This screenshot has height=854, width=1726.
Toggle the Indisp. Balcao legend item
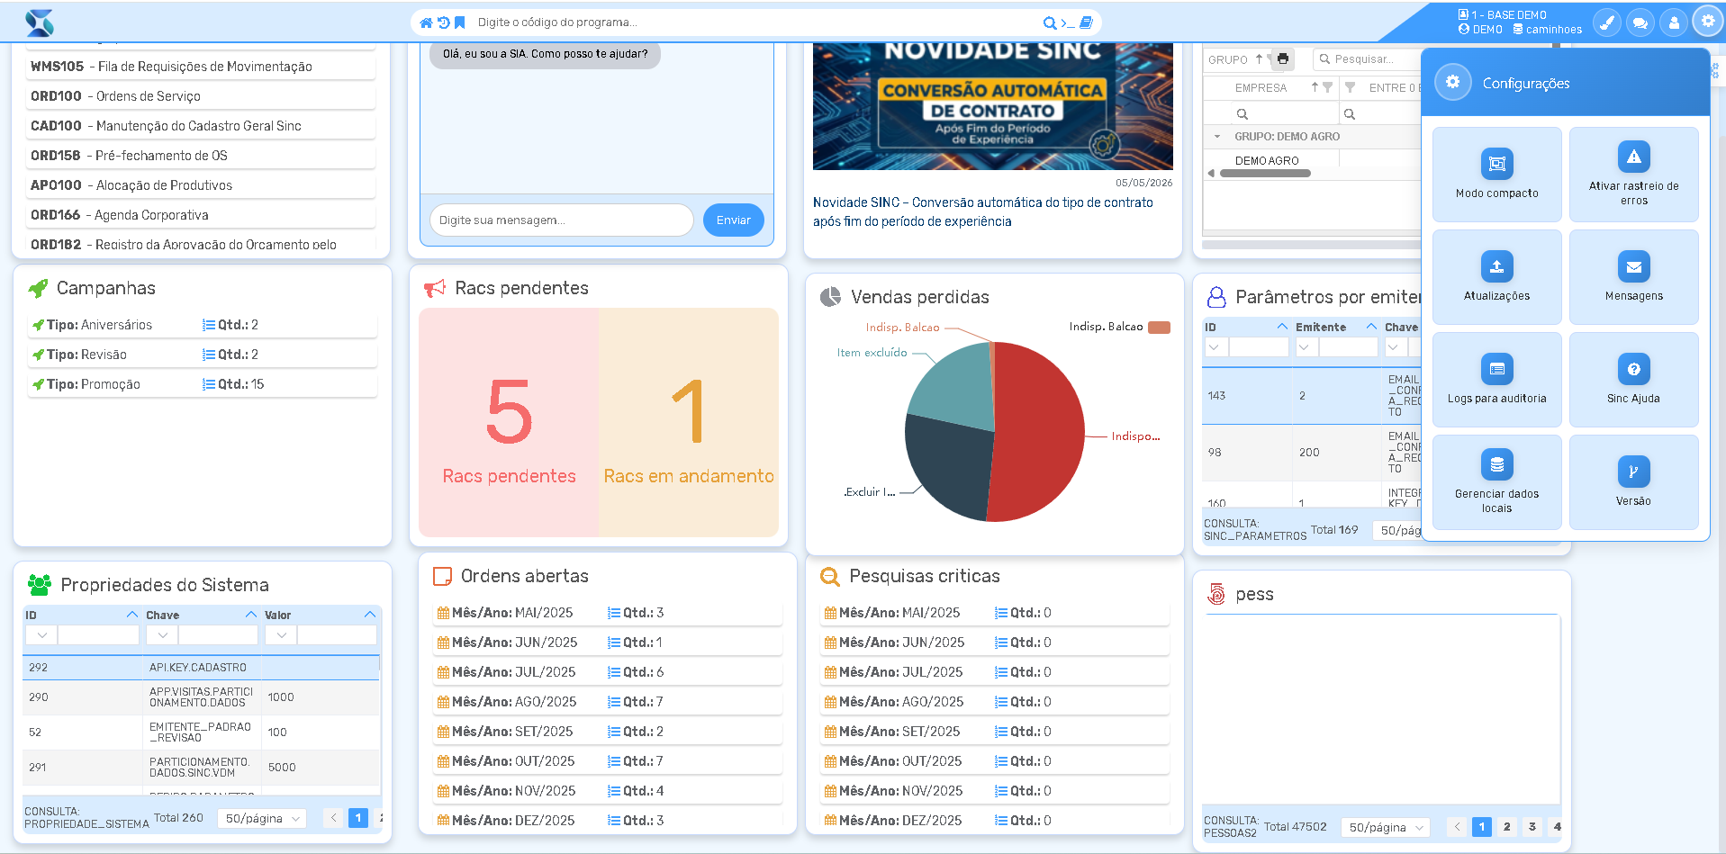pyautogui.click(x=1119, y=327)
